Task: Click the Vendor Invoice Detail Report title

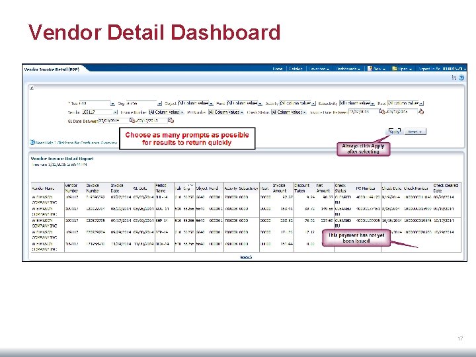Action: click(x=62, y=159)
